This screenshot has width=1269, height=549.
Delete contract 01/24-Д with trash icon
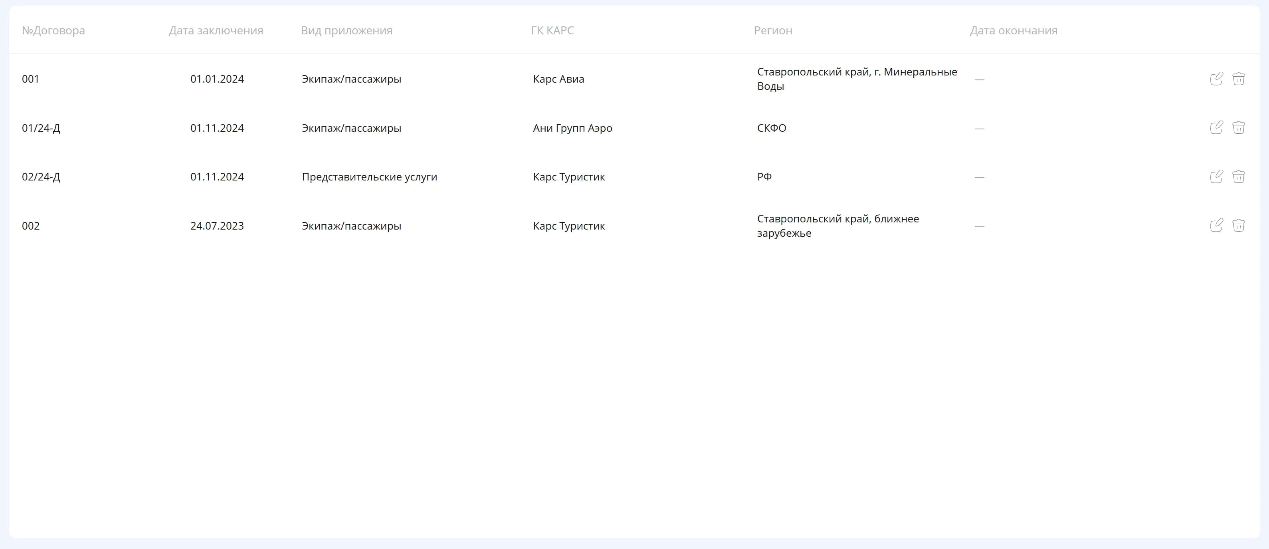1238,128
